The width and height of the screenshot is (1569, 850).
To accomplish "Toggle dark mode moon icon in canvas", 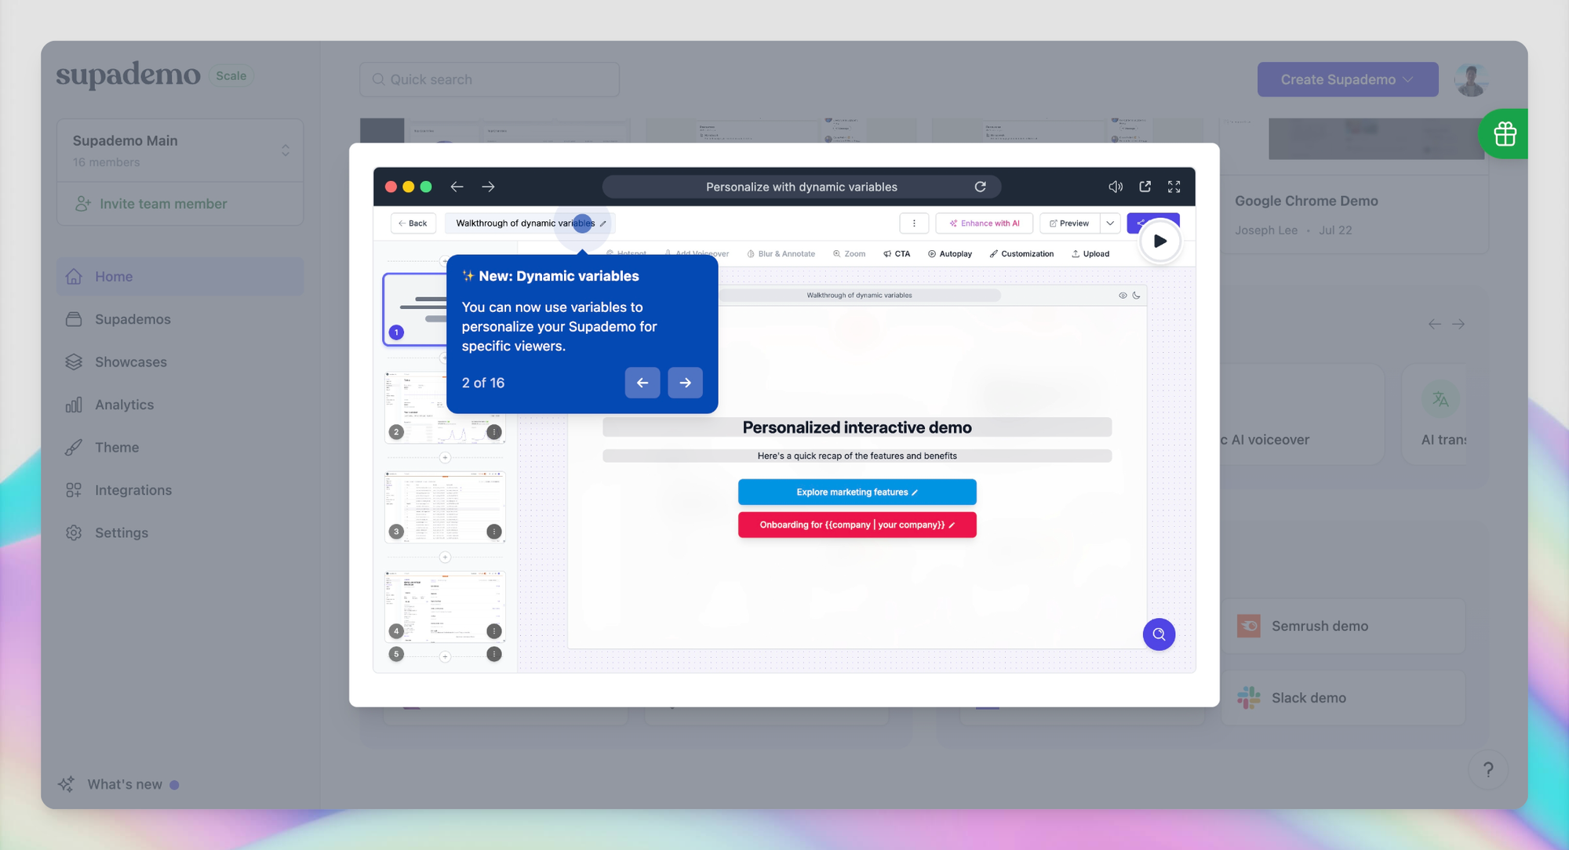I will 1136,296.
